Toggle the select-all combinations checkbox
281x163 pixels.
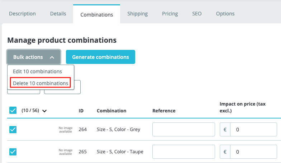(x=13, y=111)
